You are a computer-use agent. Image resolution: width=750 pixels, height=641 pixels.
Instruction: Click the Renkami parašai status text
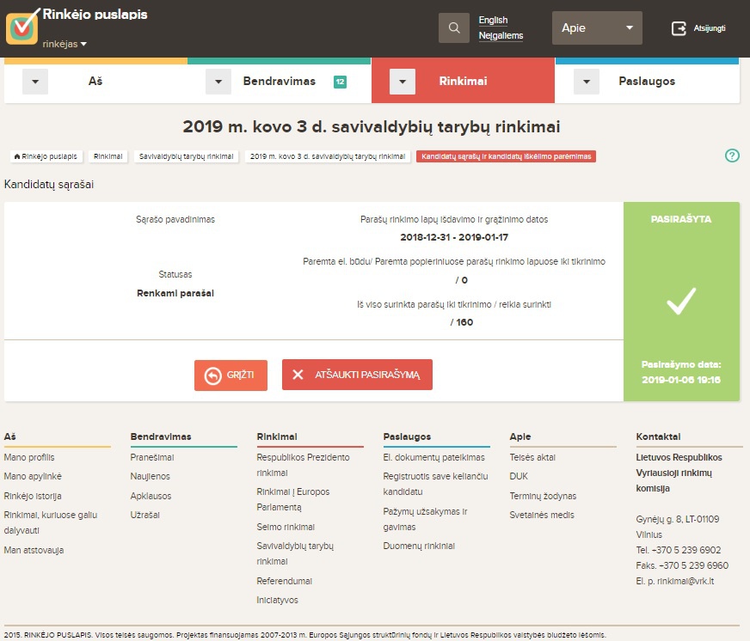[x=175, y=293]
